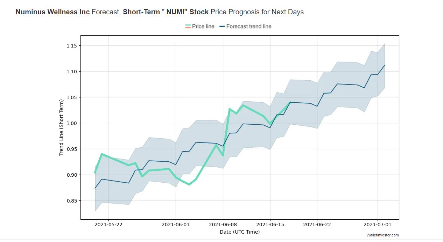Click the 2021-06-15 date axis label
The height and width of the screenshot is (242, 443).
click(270, 225)
